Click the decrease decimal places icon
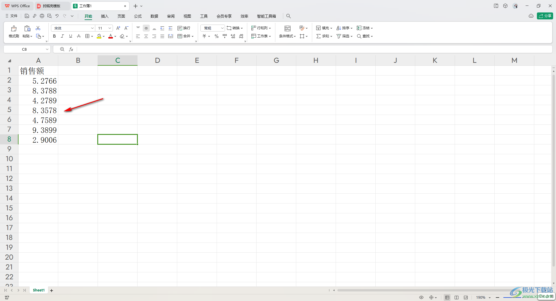 (241, 36)
